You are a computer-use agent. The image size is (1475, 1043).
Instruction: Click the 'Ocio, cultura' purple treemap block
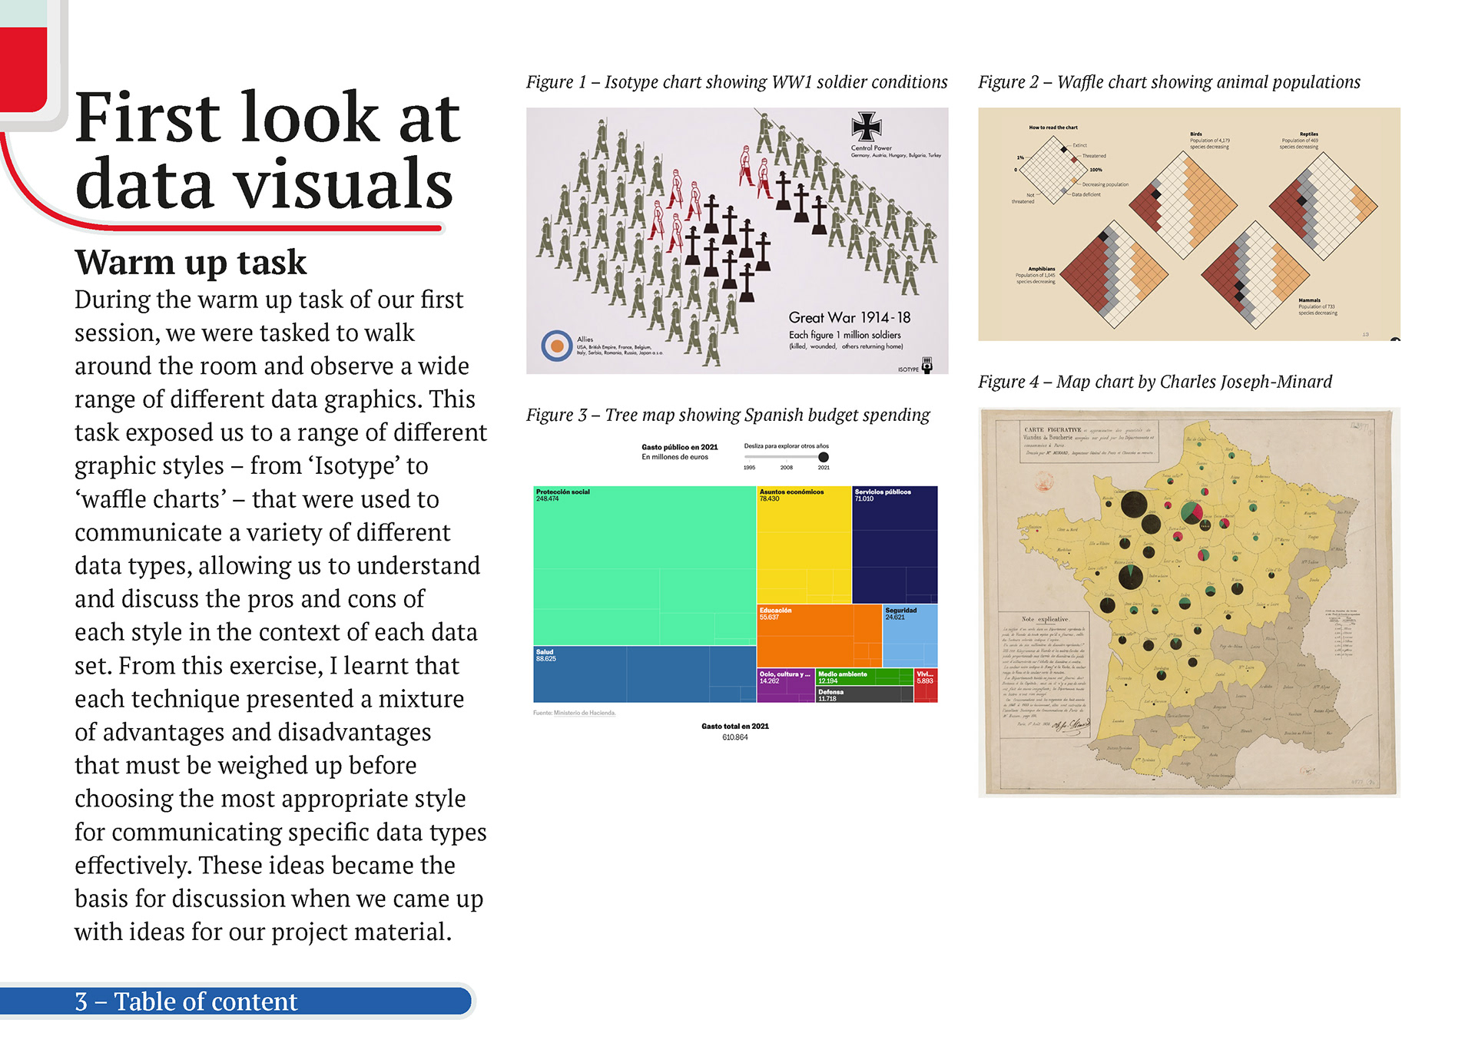tap(786, 685)
